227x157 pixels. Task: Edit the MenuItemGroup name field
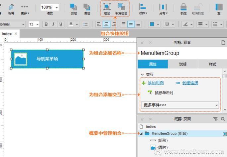tap(182, 53)
